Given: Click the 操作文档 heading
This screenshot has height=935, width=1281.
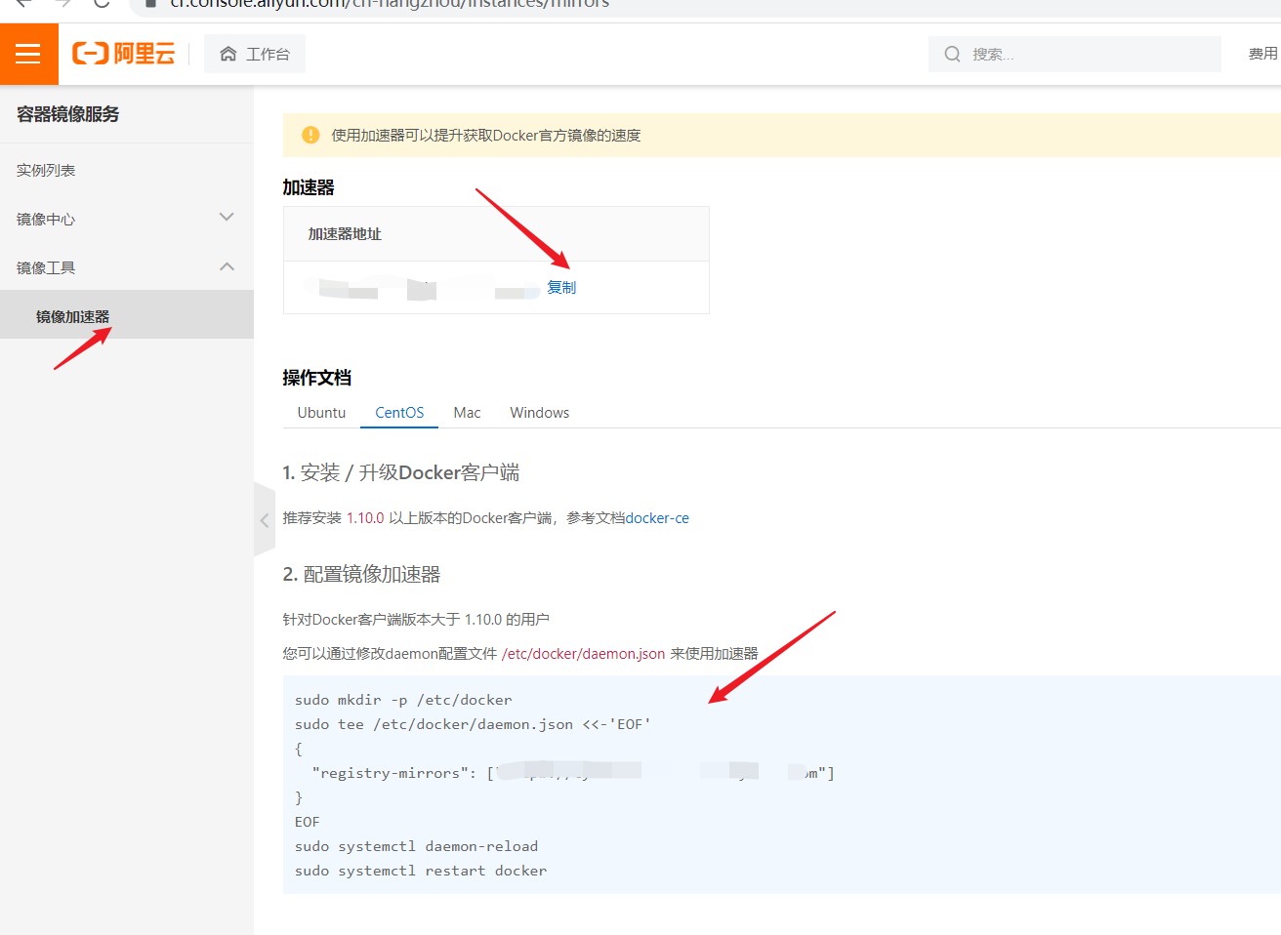Looking at the screenshot, I should point(317,378).
